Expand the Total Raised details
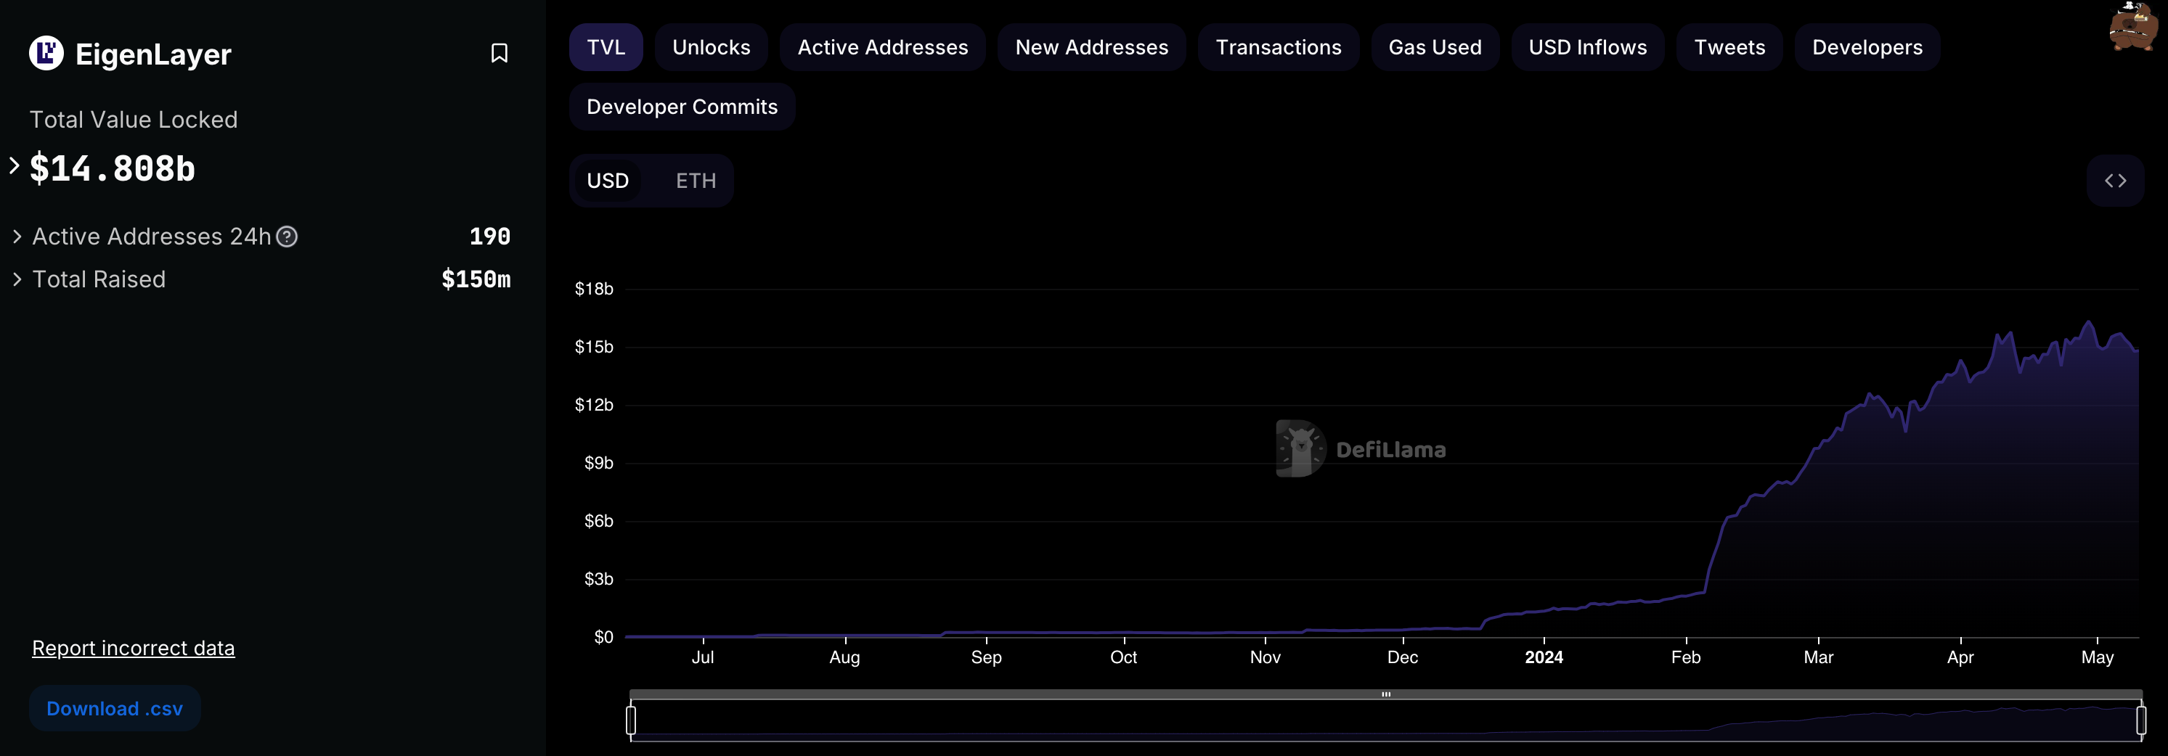This screenshot has width=2168, height=756. pos(17,279)
